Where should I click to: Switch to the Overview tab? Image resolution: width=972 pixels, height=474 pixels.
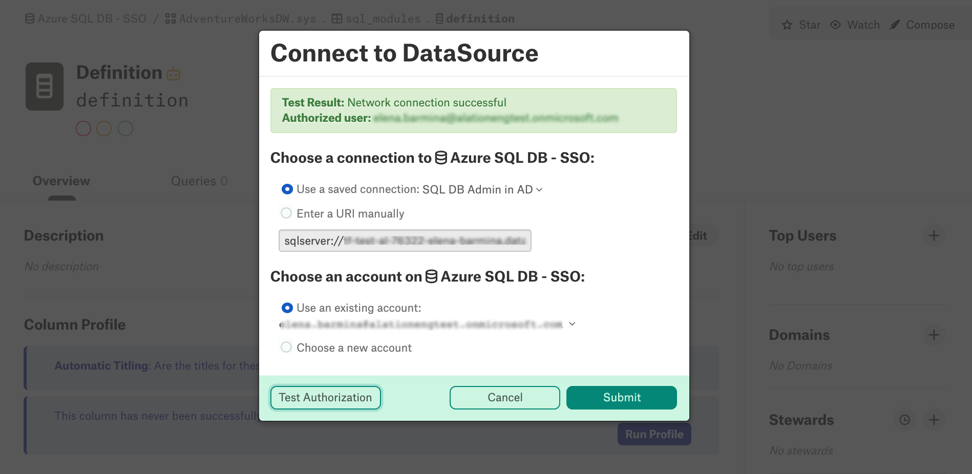(x=61, y=181)
